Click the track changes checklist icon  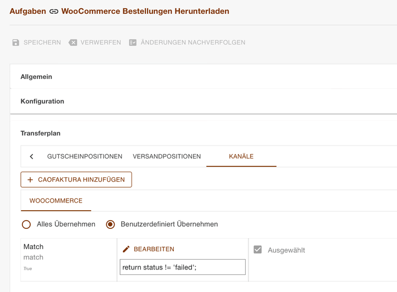(x=133, y=42)
